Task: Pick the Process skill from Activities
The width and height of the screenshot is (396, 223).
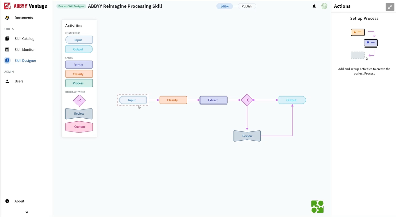Action: (x=79, y=83)
